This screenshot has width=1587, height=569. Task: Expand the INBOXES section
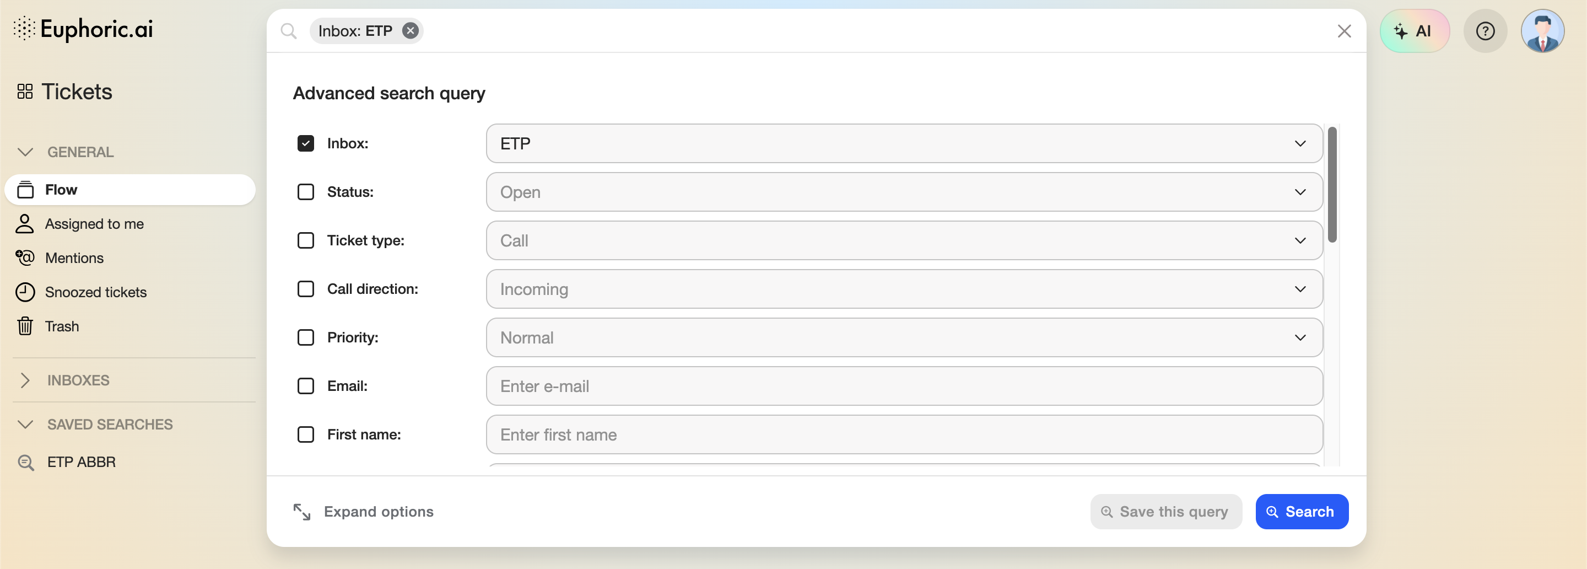[x=78, y=380]
